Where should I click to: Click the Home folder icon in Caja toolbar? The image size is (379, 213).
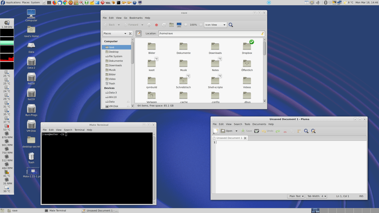[171, 25]
